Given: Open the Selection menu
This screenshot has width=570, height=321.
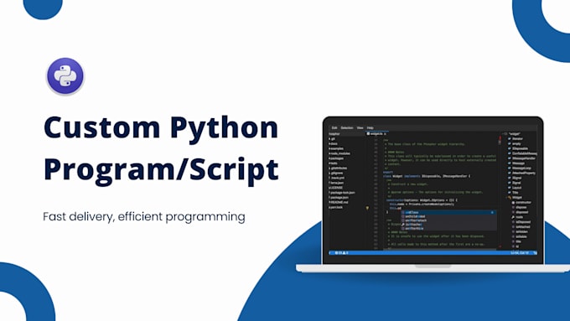Looking at the screenshot, I should 347,128.
